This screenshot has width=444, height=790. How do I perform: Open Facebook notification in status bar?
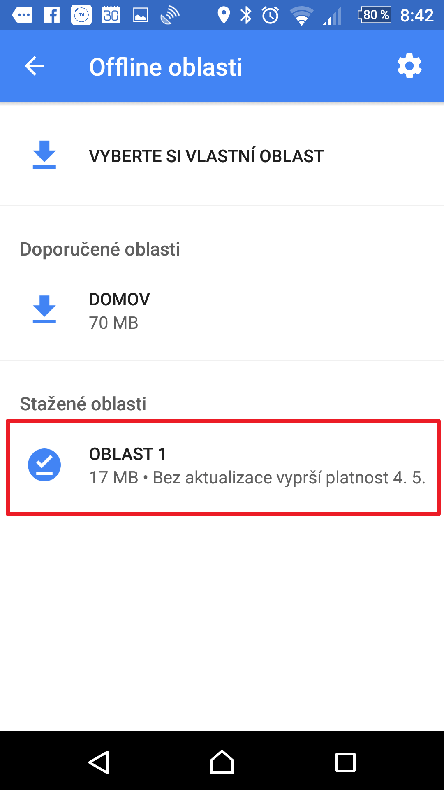pyautogui.click(x=52, y=15)
